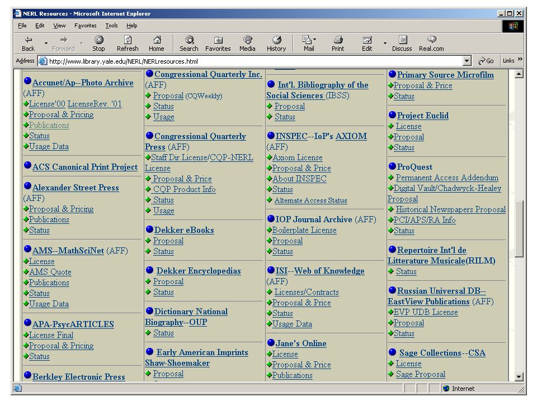Open the Project Euclid link
Viewport: 537px width, 402px height.
[423, 116]
